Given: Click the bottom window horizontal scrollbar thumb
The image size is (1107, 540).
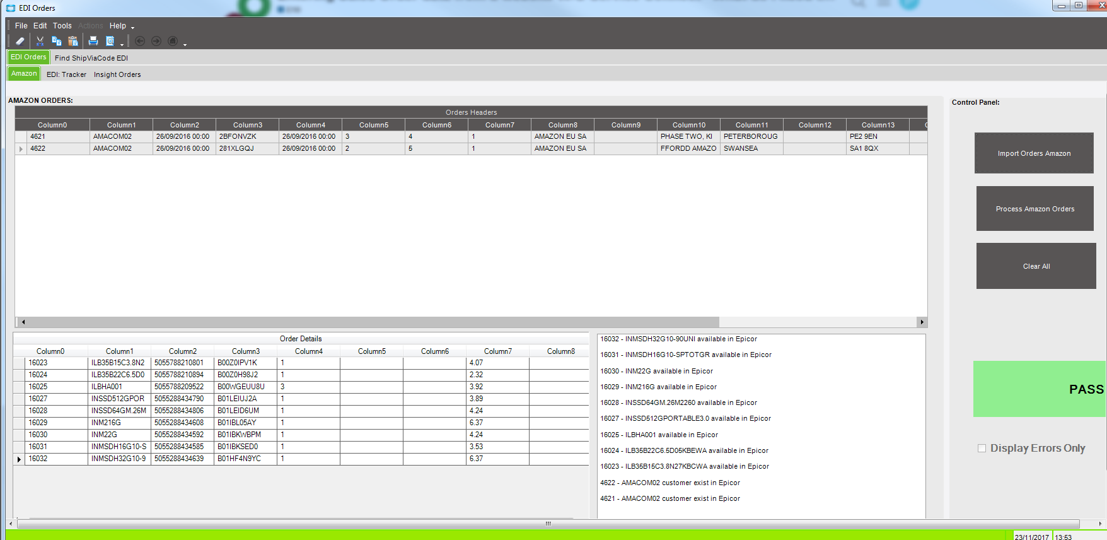Looking at the screenshot, I should (x=548, y=524).
